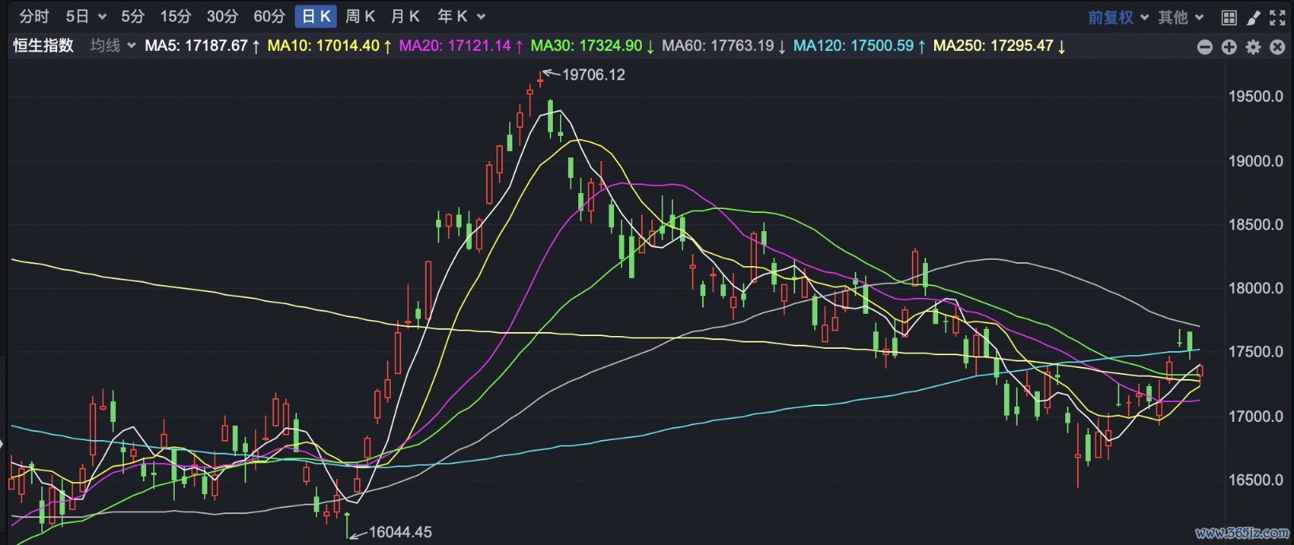Viewport: 1294px width, 545px height.
Task: Select the 15分 interval
Action: pyautogui.click(x=176, y=16)
